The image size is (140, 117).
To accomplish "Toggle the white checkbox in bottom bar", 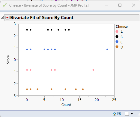I will coord(127,114).
